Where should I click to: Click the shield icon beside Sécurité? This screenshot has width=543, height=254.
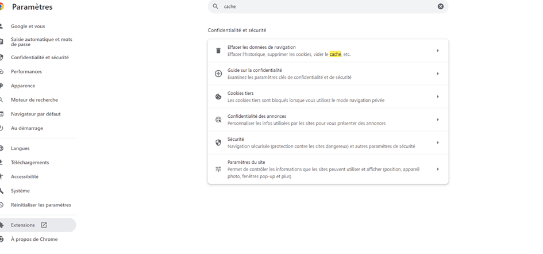tap(218, 143)
